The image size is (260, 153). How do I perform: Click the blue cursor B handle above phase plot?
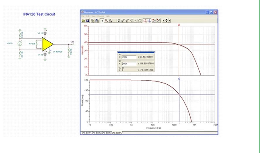179,79
